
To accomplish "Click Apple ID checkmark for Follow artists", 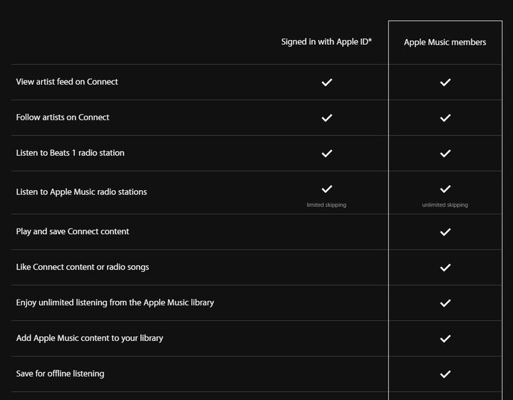I will tap(327, 117).
